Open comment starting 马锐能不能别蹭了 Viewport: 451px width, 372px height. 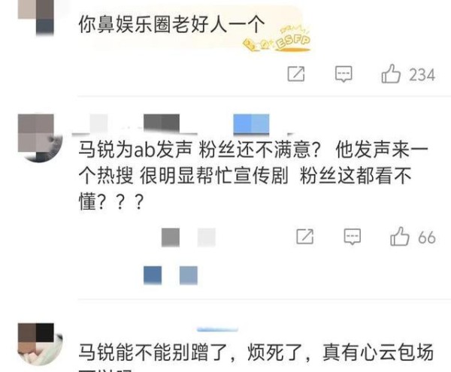click(x=256, y=352)
